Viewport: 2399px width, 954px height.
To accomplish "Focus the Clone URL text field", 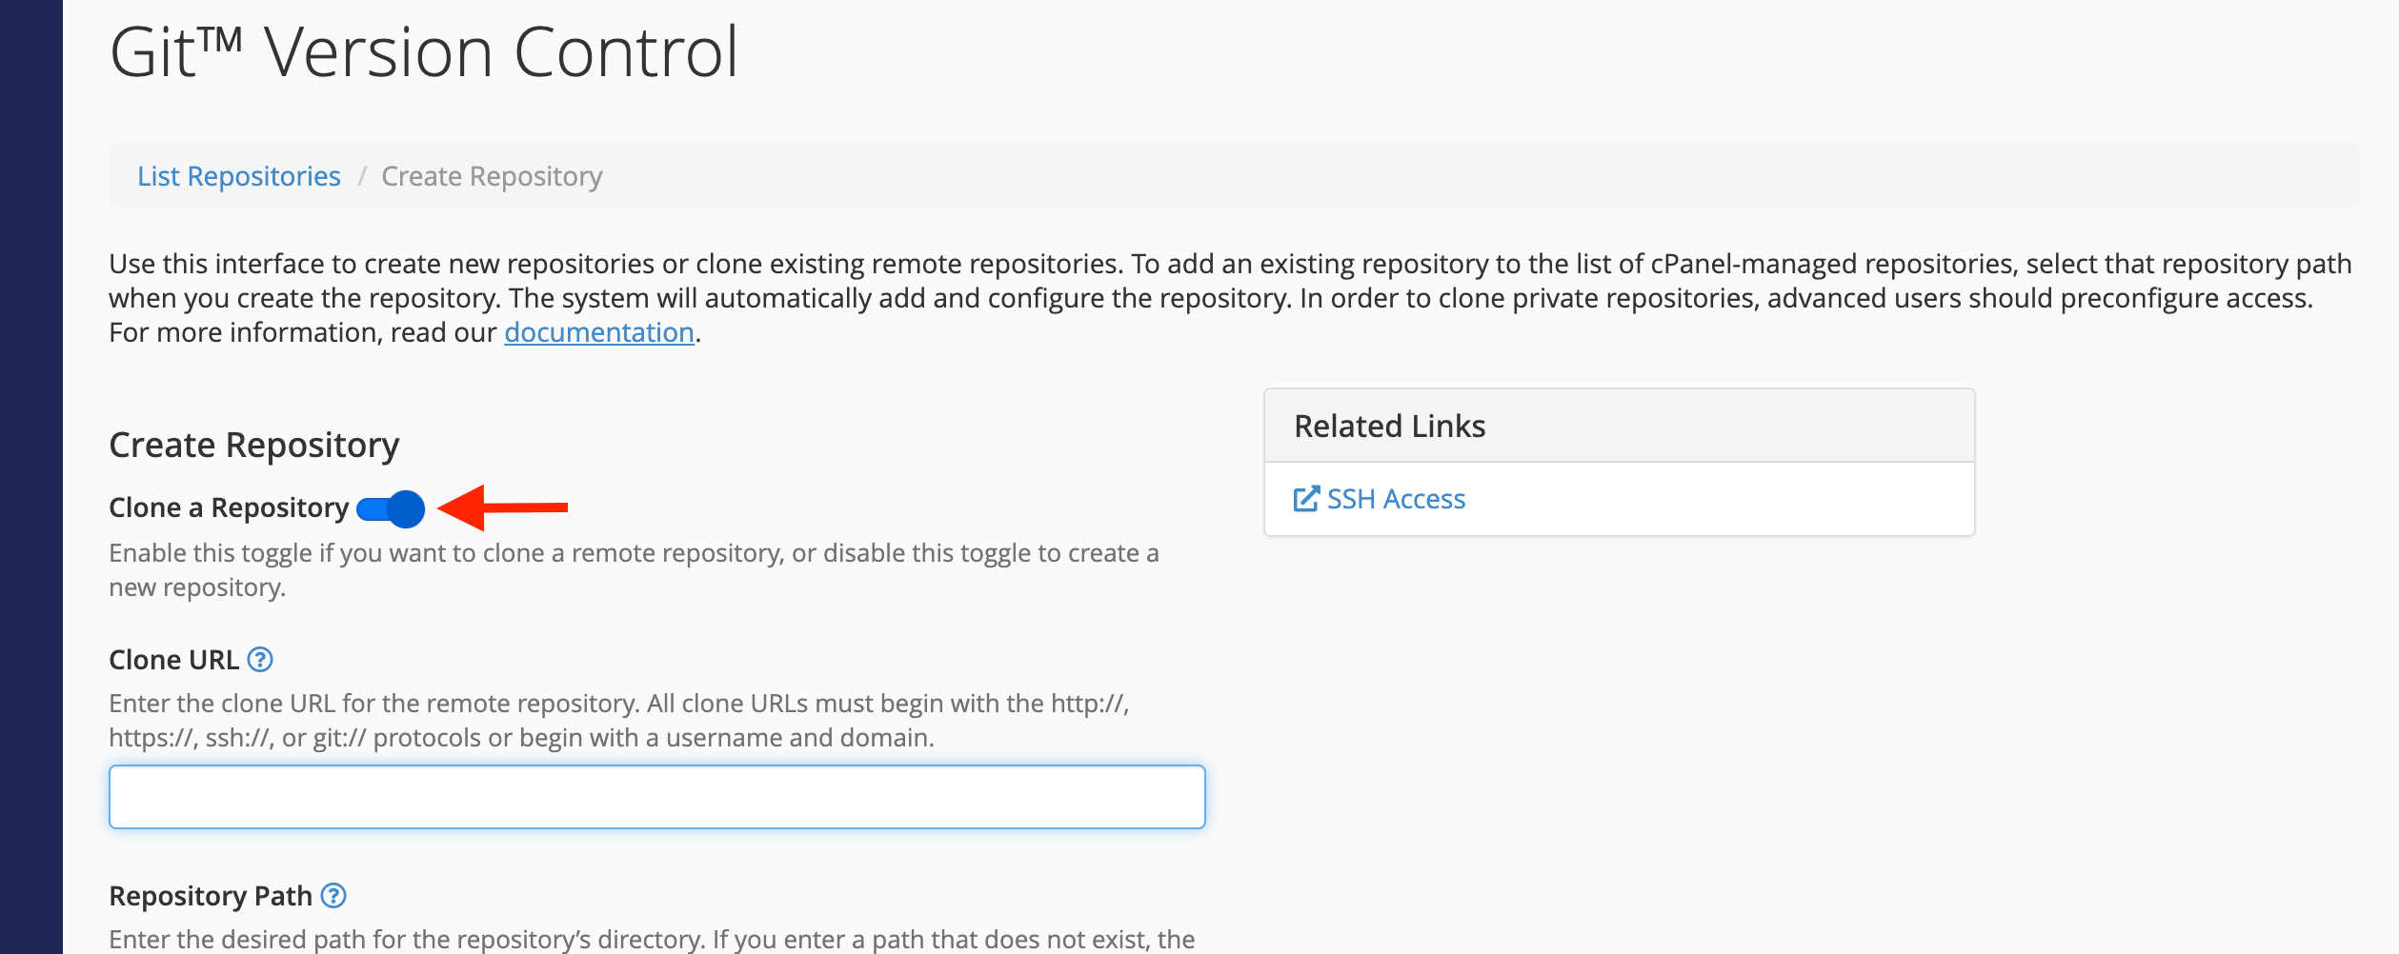I will pos(657,797).
